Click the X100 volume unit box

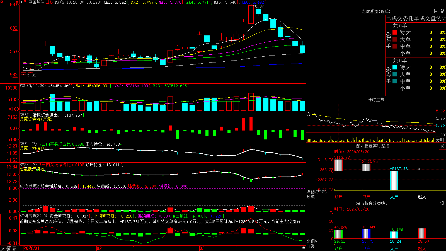[14, 109]
